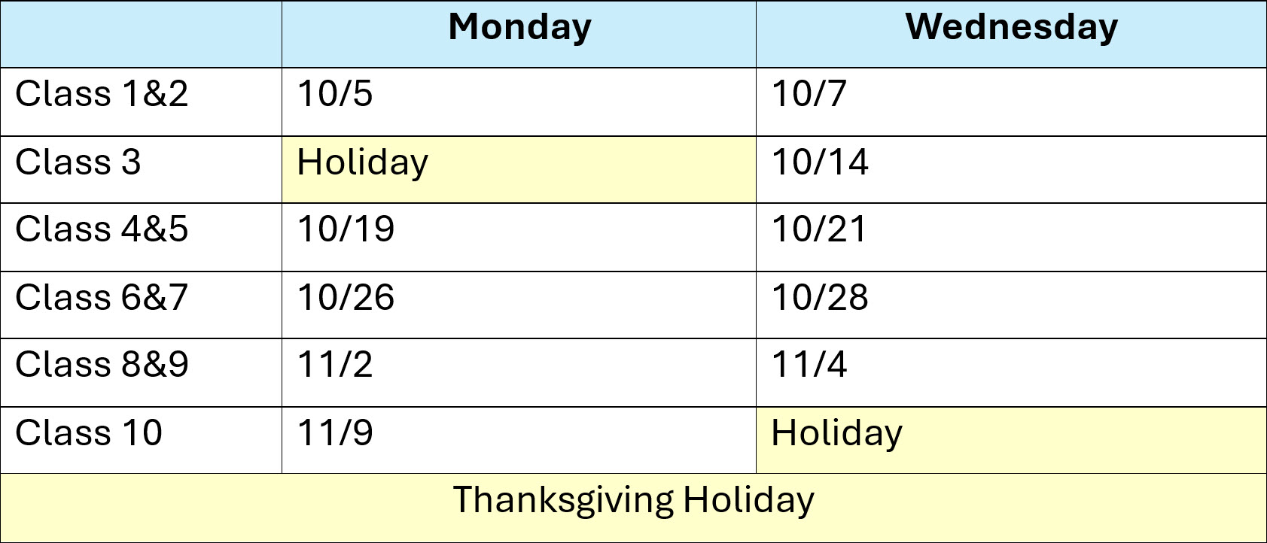
Task: Click the 10/14 date cell
Action: tap(1011, 170)
